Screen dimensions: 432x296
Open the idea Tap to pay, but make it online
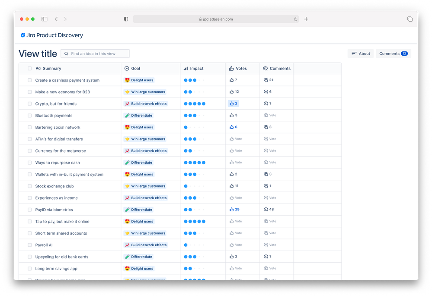(62, 221)
